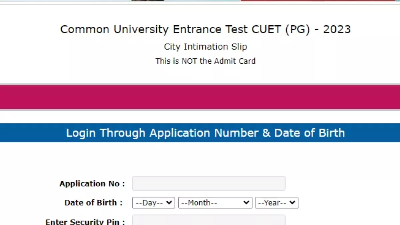Viewport: 400px width, 225px height.
Task: Click the Application No input field
Action: click(209, 183)
